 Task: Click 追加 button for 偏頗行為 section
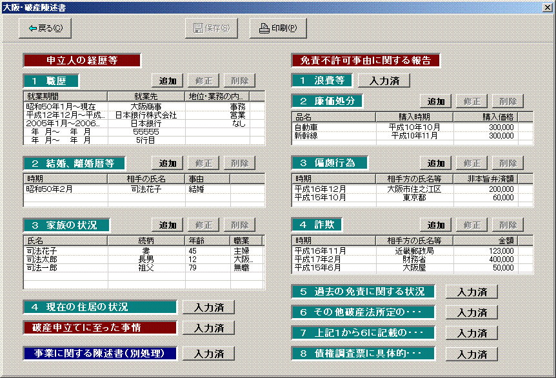point(436,164)
